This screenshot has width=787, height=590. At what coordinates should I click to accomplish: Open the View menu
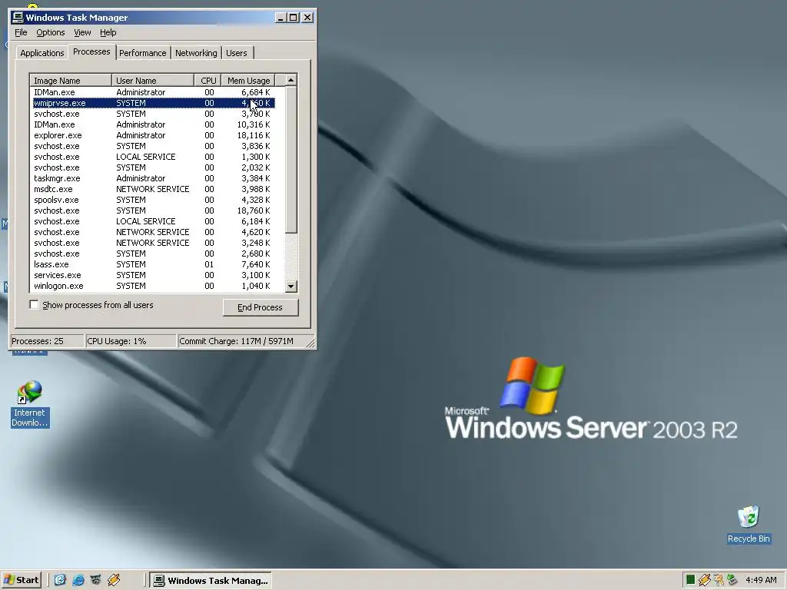coord(82,32)
